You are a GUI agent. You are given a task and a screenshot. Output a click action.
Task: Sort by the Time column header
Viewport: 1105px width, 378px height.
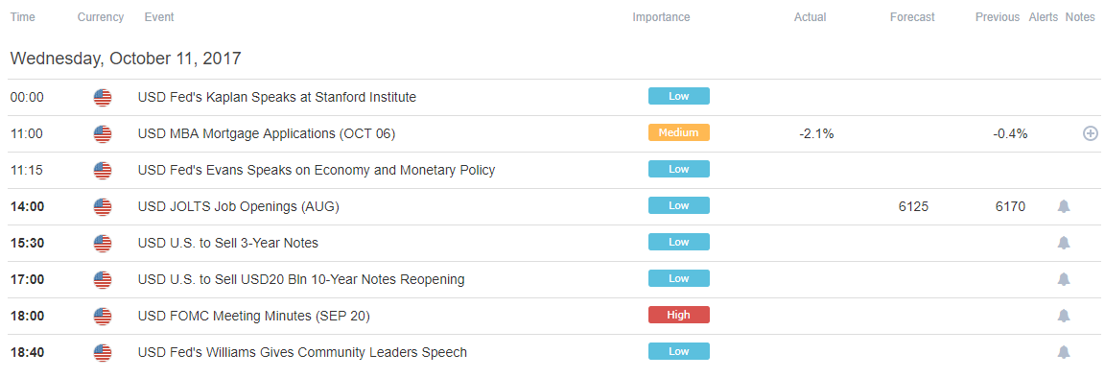click(x=23, y=17)
